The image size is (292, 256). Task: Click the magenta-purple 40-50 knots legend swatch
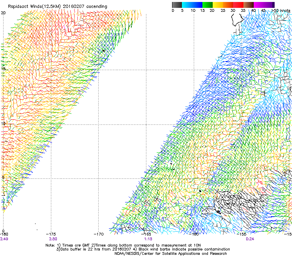coord(264,5)
